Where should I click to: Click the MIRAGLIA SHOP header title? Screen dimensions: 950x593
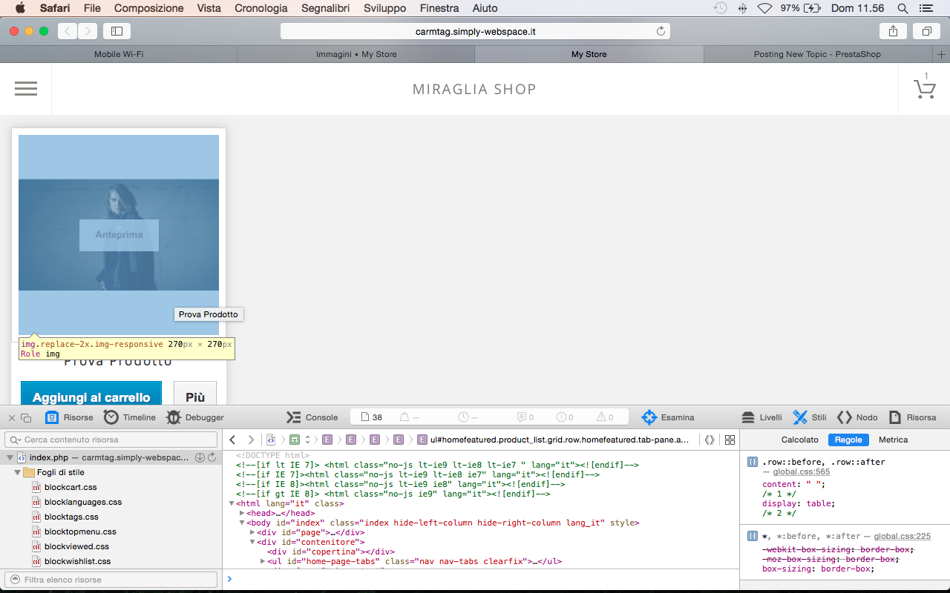pyautogui.click(x=474, y=89)
